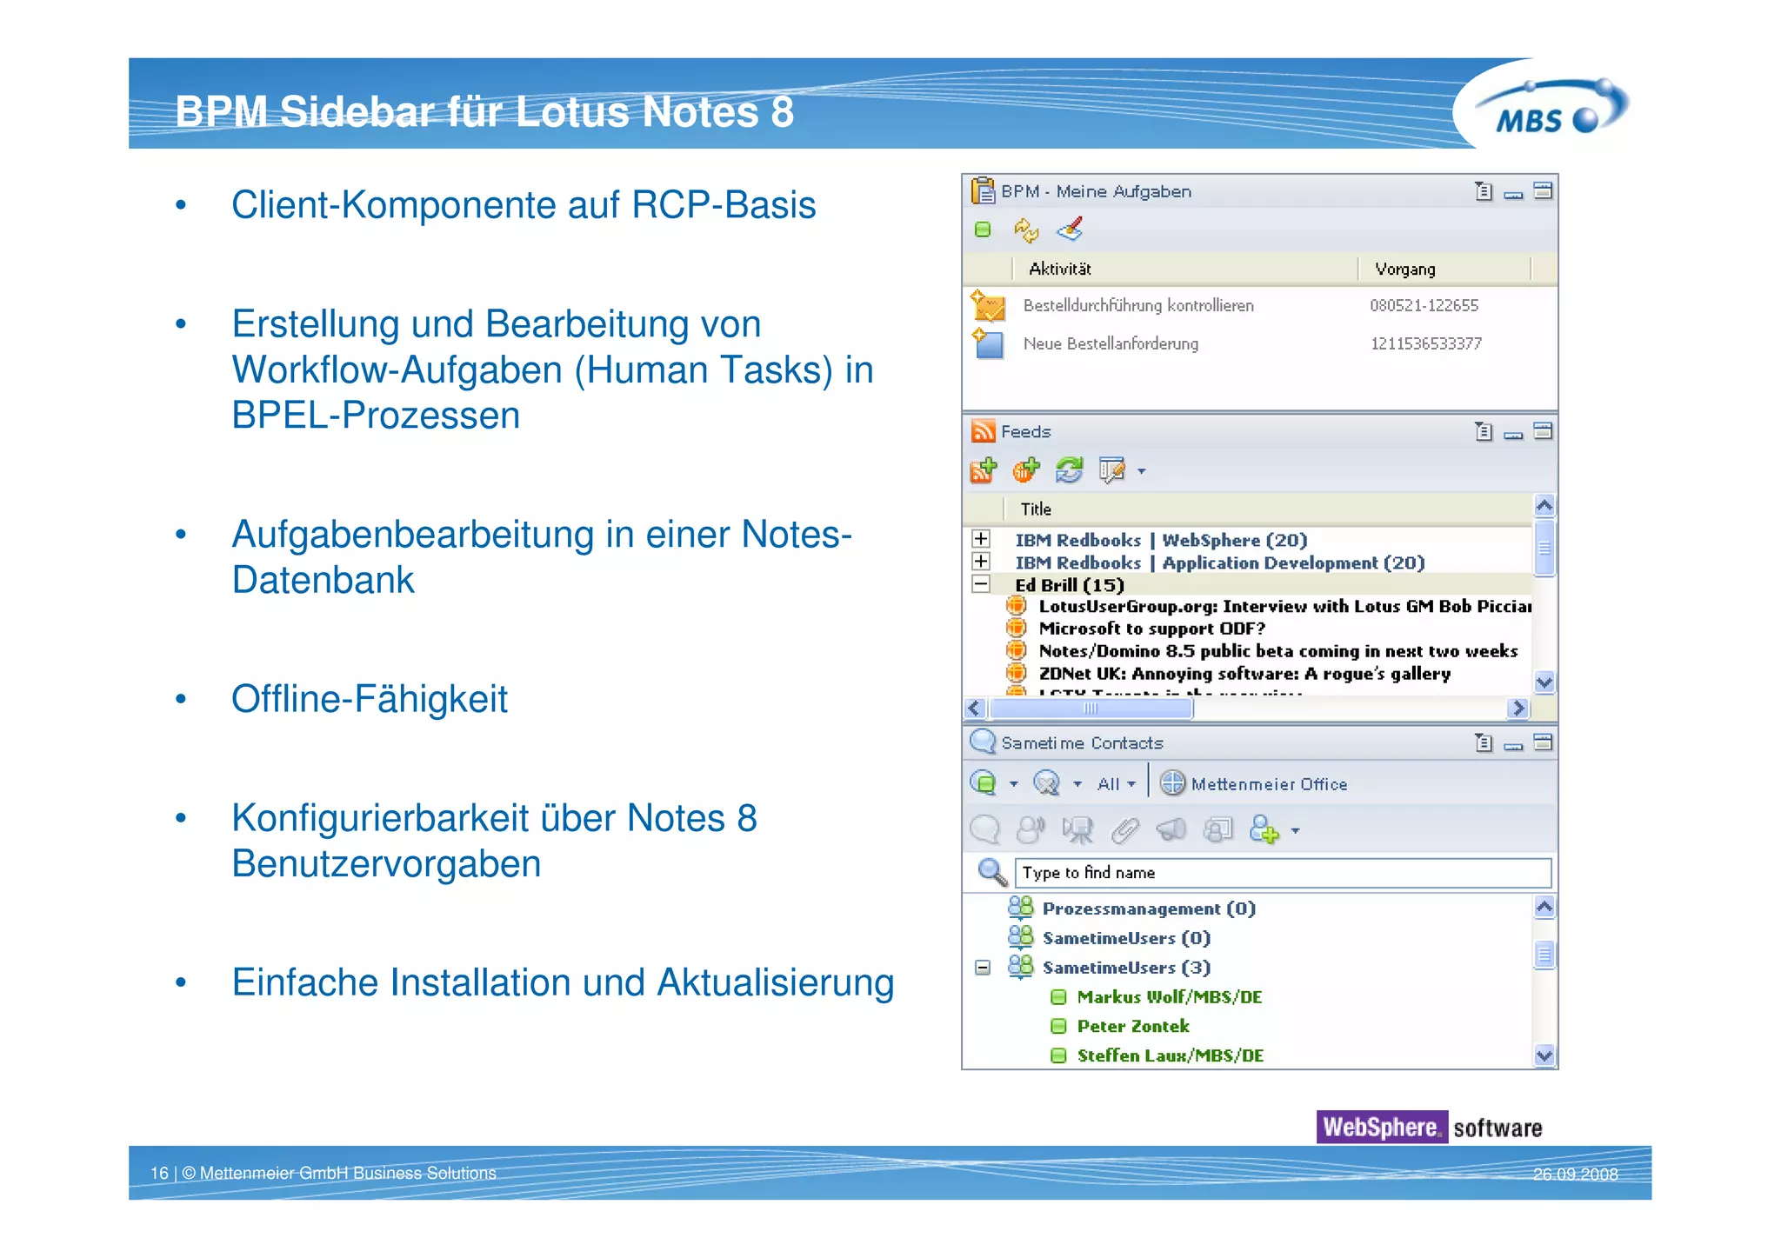Expand IBM Redbooks Application Development feed
Screen dimensions: 1781x1258
coord(981,562)
